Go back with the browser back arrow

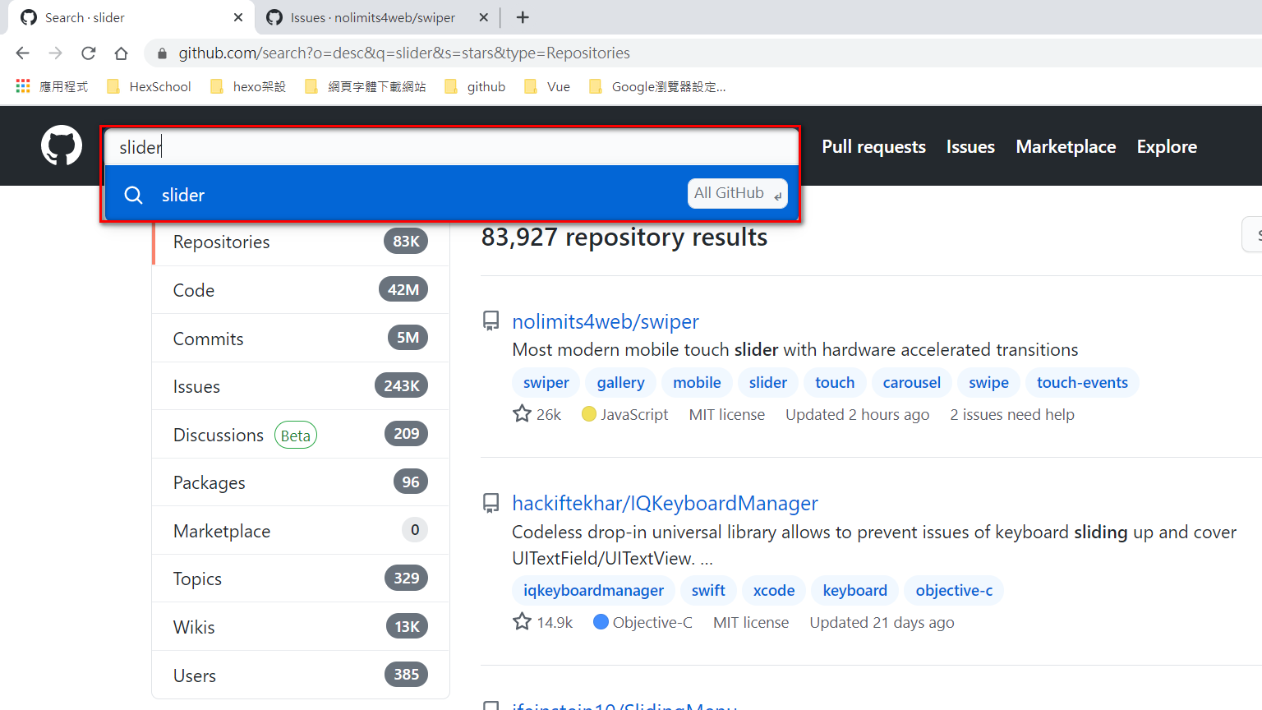tap(22, 53)
